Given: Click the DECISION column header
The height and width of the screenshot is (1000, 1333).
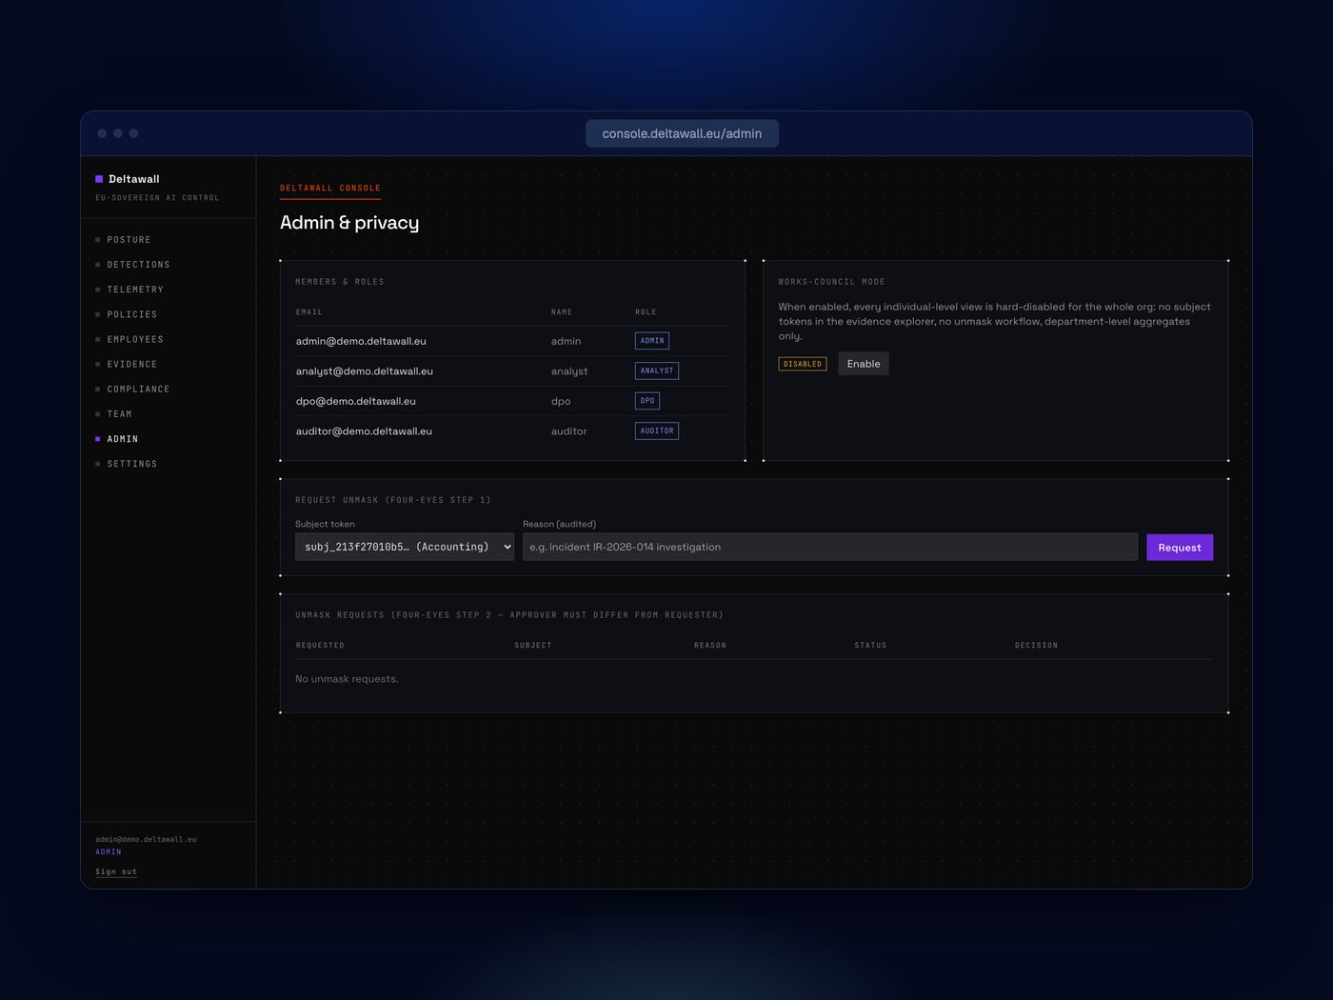Looking at the screenshot, I should 1036,646.
